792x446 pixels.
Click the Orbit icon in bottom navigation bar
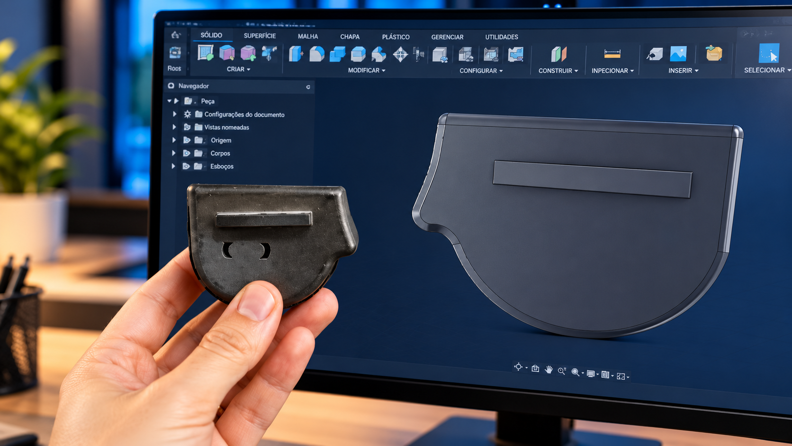519,367
